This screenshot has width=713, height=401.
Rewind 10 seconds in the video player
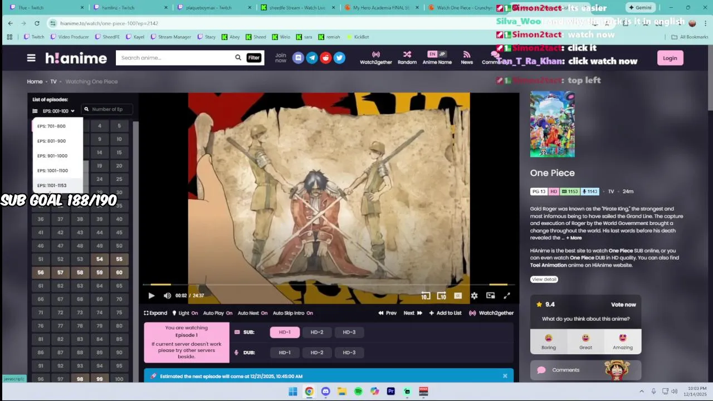click(426, 296)
